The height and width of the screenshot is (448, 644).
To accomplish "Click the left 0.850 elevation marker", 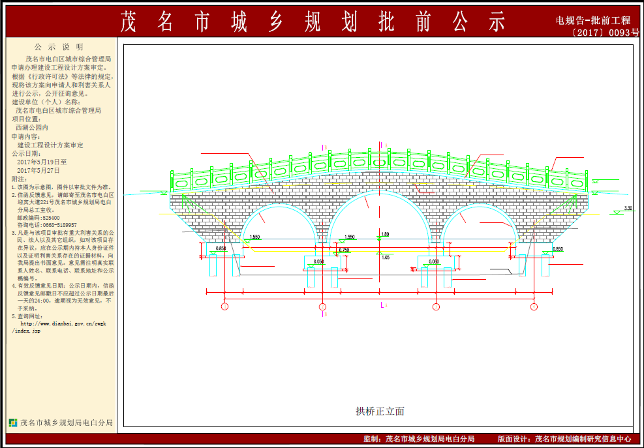I will click(x=221, y=248).
